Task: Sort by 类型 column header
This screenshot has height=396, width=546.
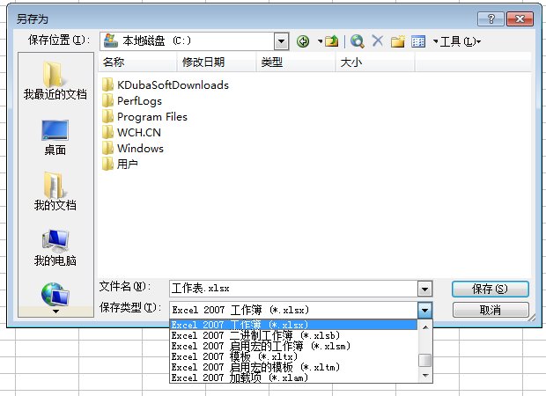Action: coord(296,62)
